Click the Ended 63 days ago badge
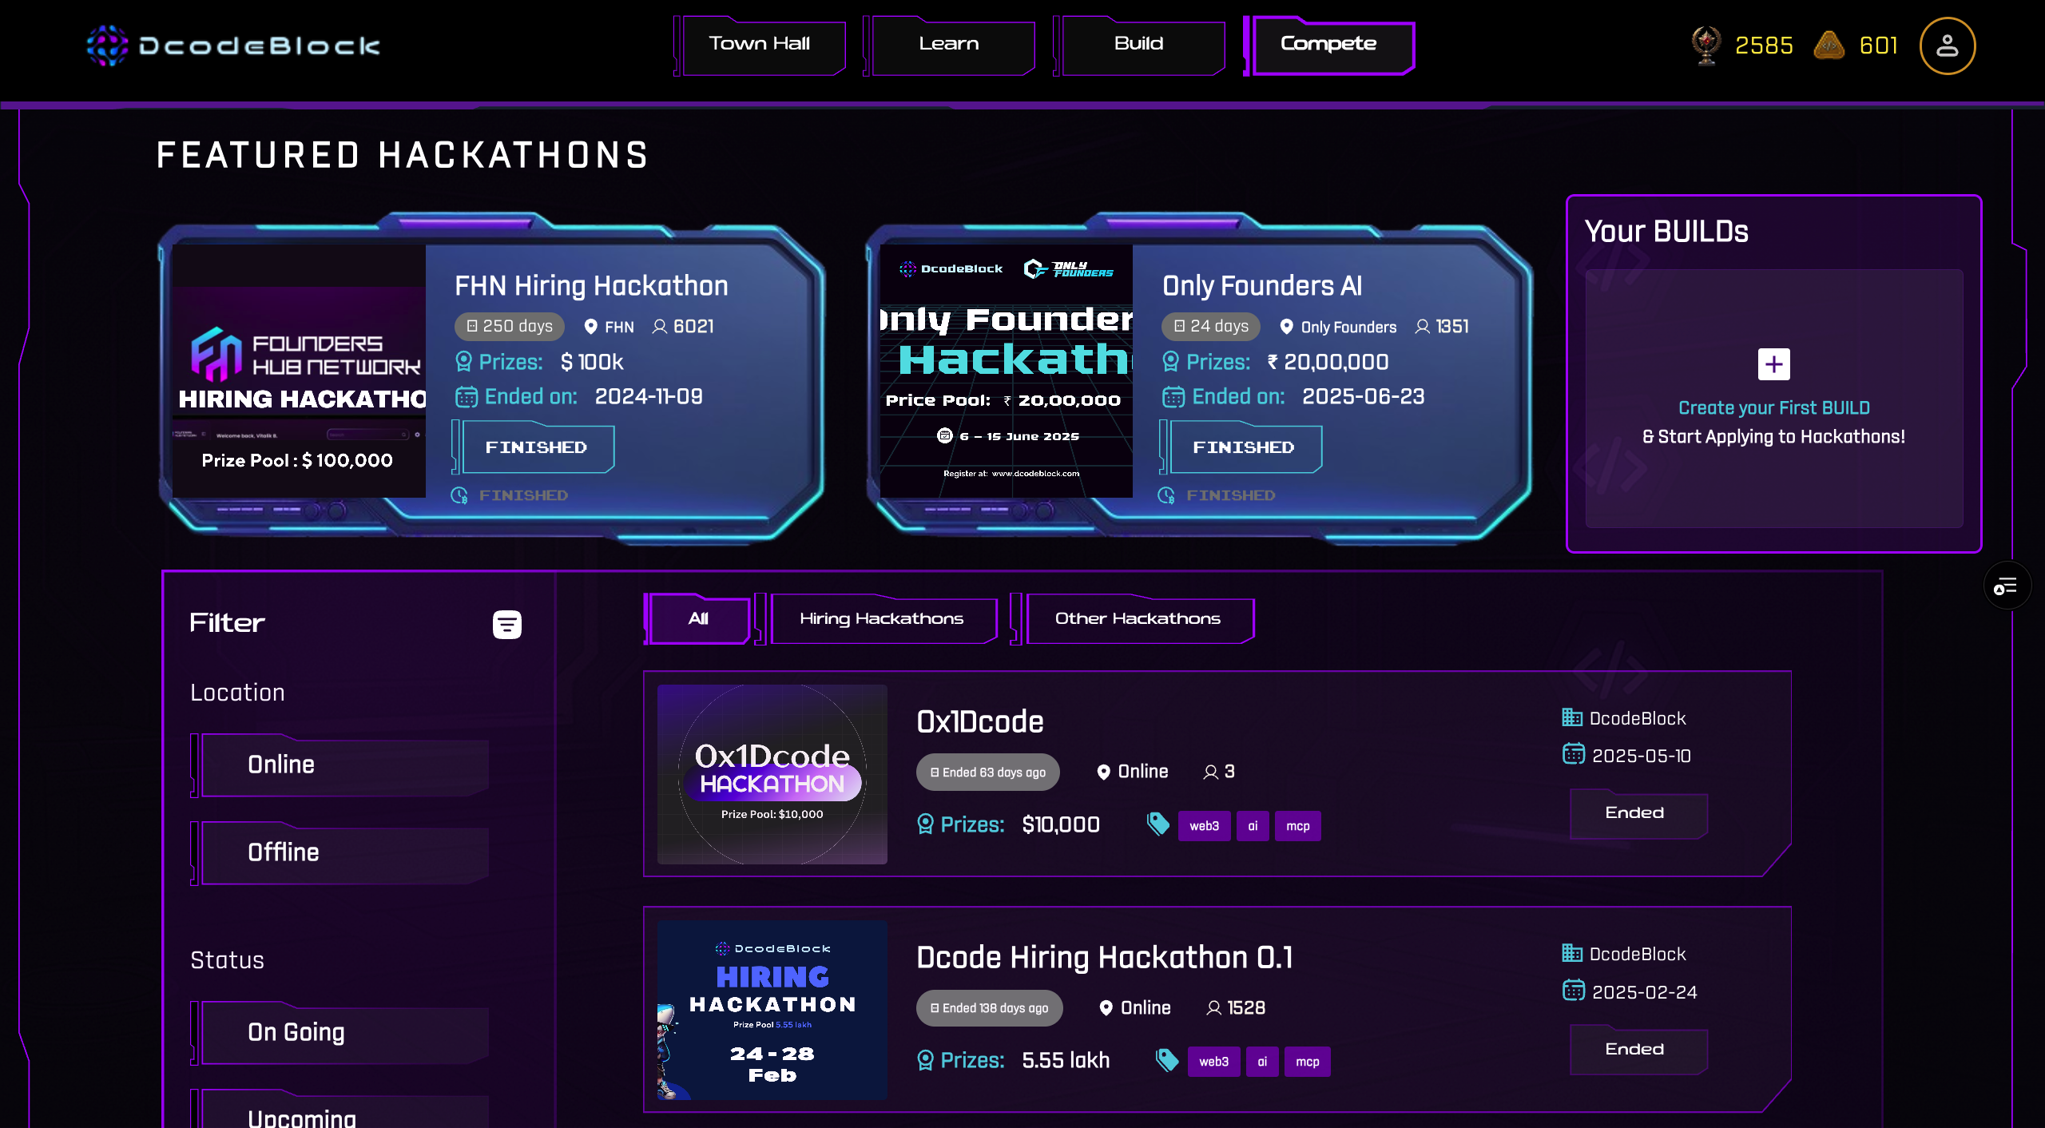The height and width of the screenshot is (1128, 2045). [987, 773]
